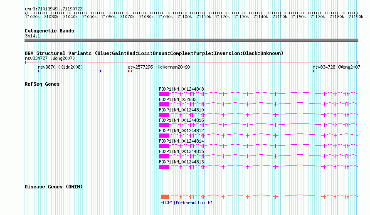Screen dimensions: 370x215
Task: Click the magenta large exon block of NM_001244816
Action: (x=164, y=125)
